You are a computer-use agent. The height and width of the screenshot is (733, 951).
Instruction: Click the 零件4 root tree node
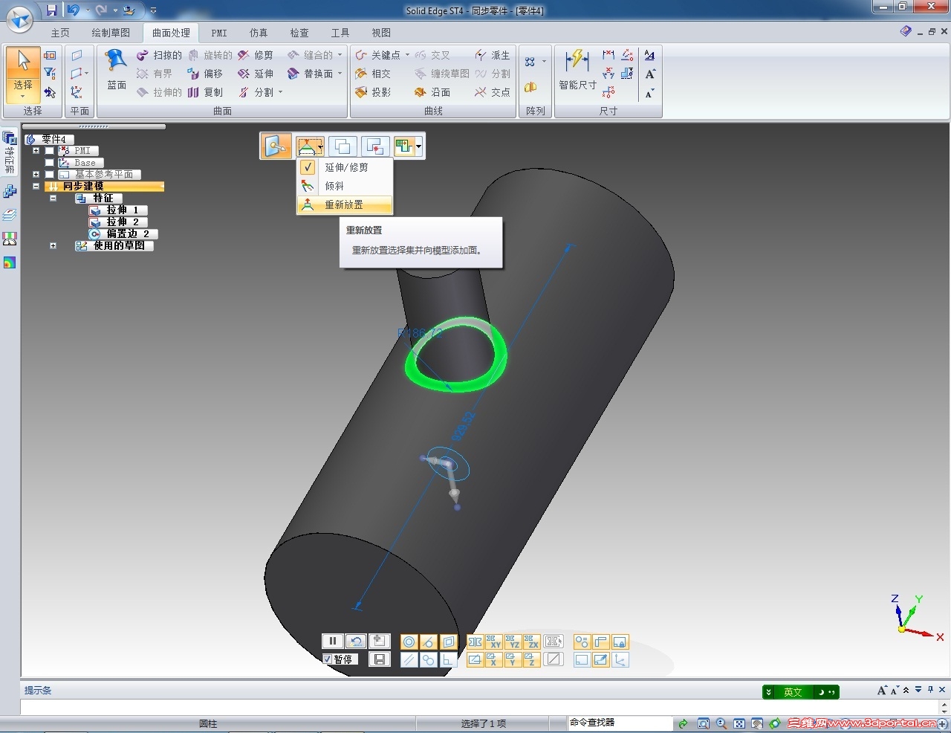tap(48, 139)
